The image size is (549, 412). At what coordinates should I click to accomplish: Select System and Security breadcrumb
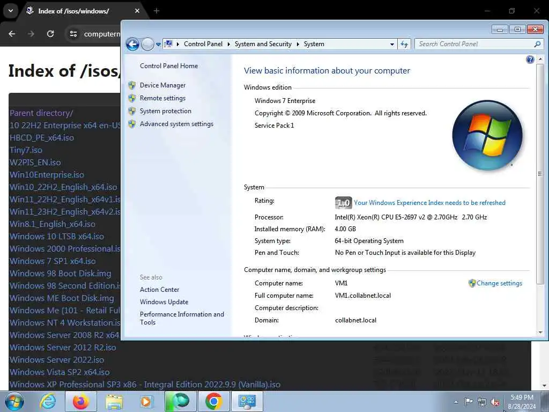263,44
